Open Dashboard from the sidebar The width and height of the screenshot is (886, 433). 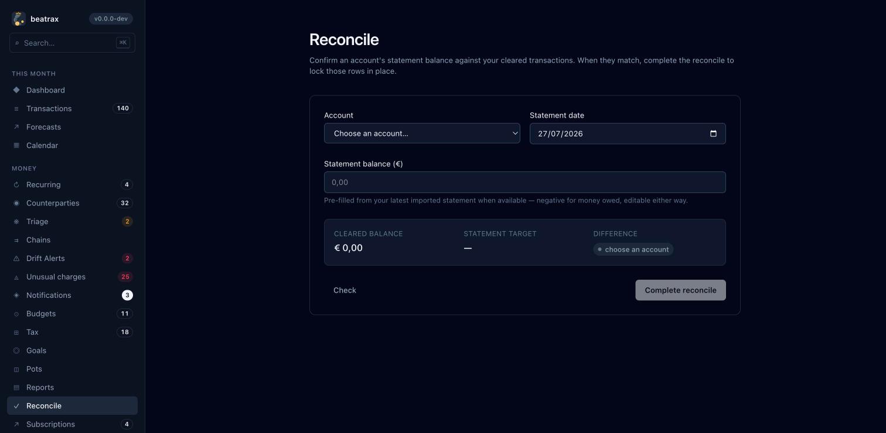tap(72, 90)
